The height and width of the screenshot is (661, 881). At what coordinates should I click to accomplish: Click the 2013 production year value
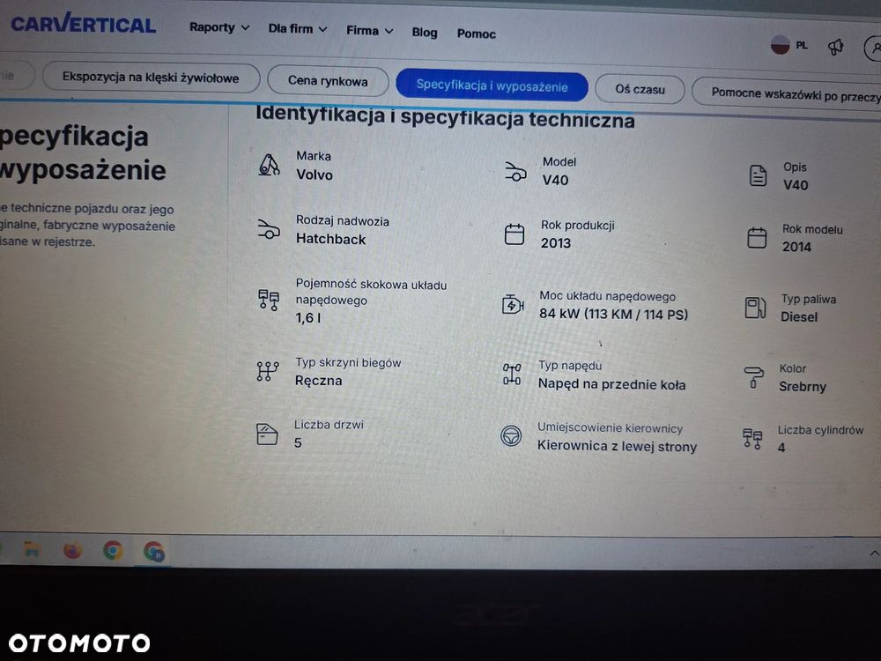pyautogui.click(x=556, y=243)
